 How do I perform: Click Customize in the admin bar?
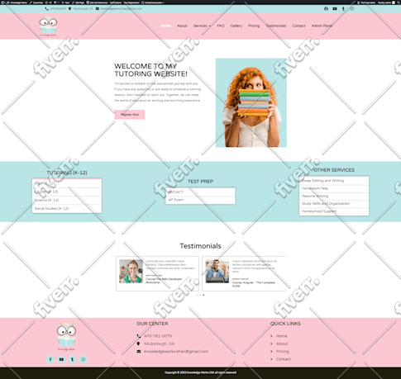tap(36, 2)
